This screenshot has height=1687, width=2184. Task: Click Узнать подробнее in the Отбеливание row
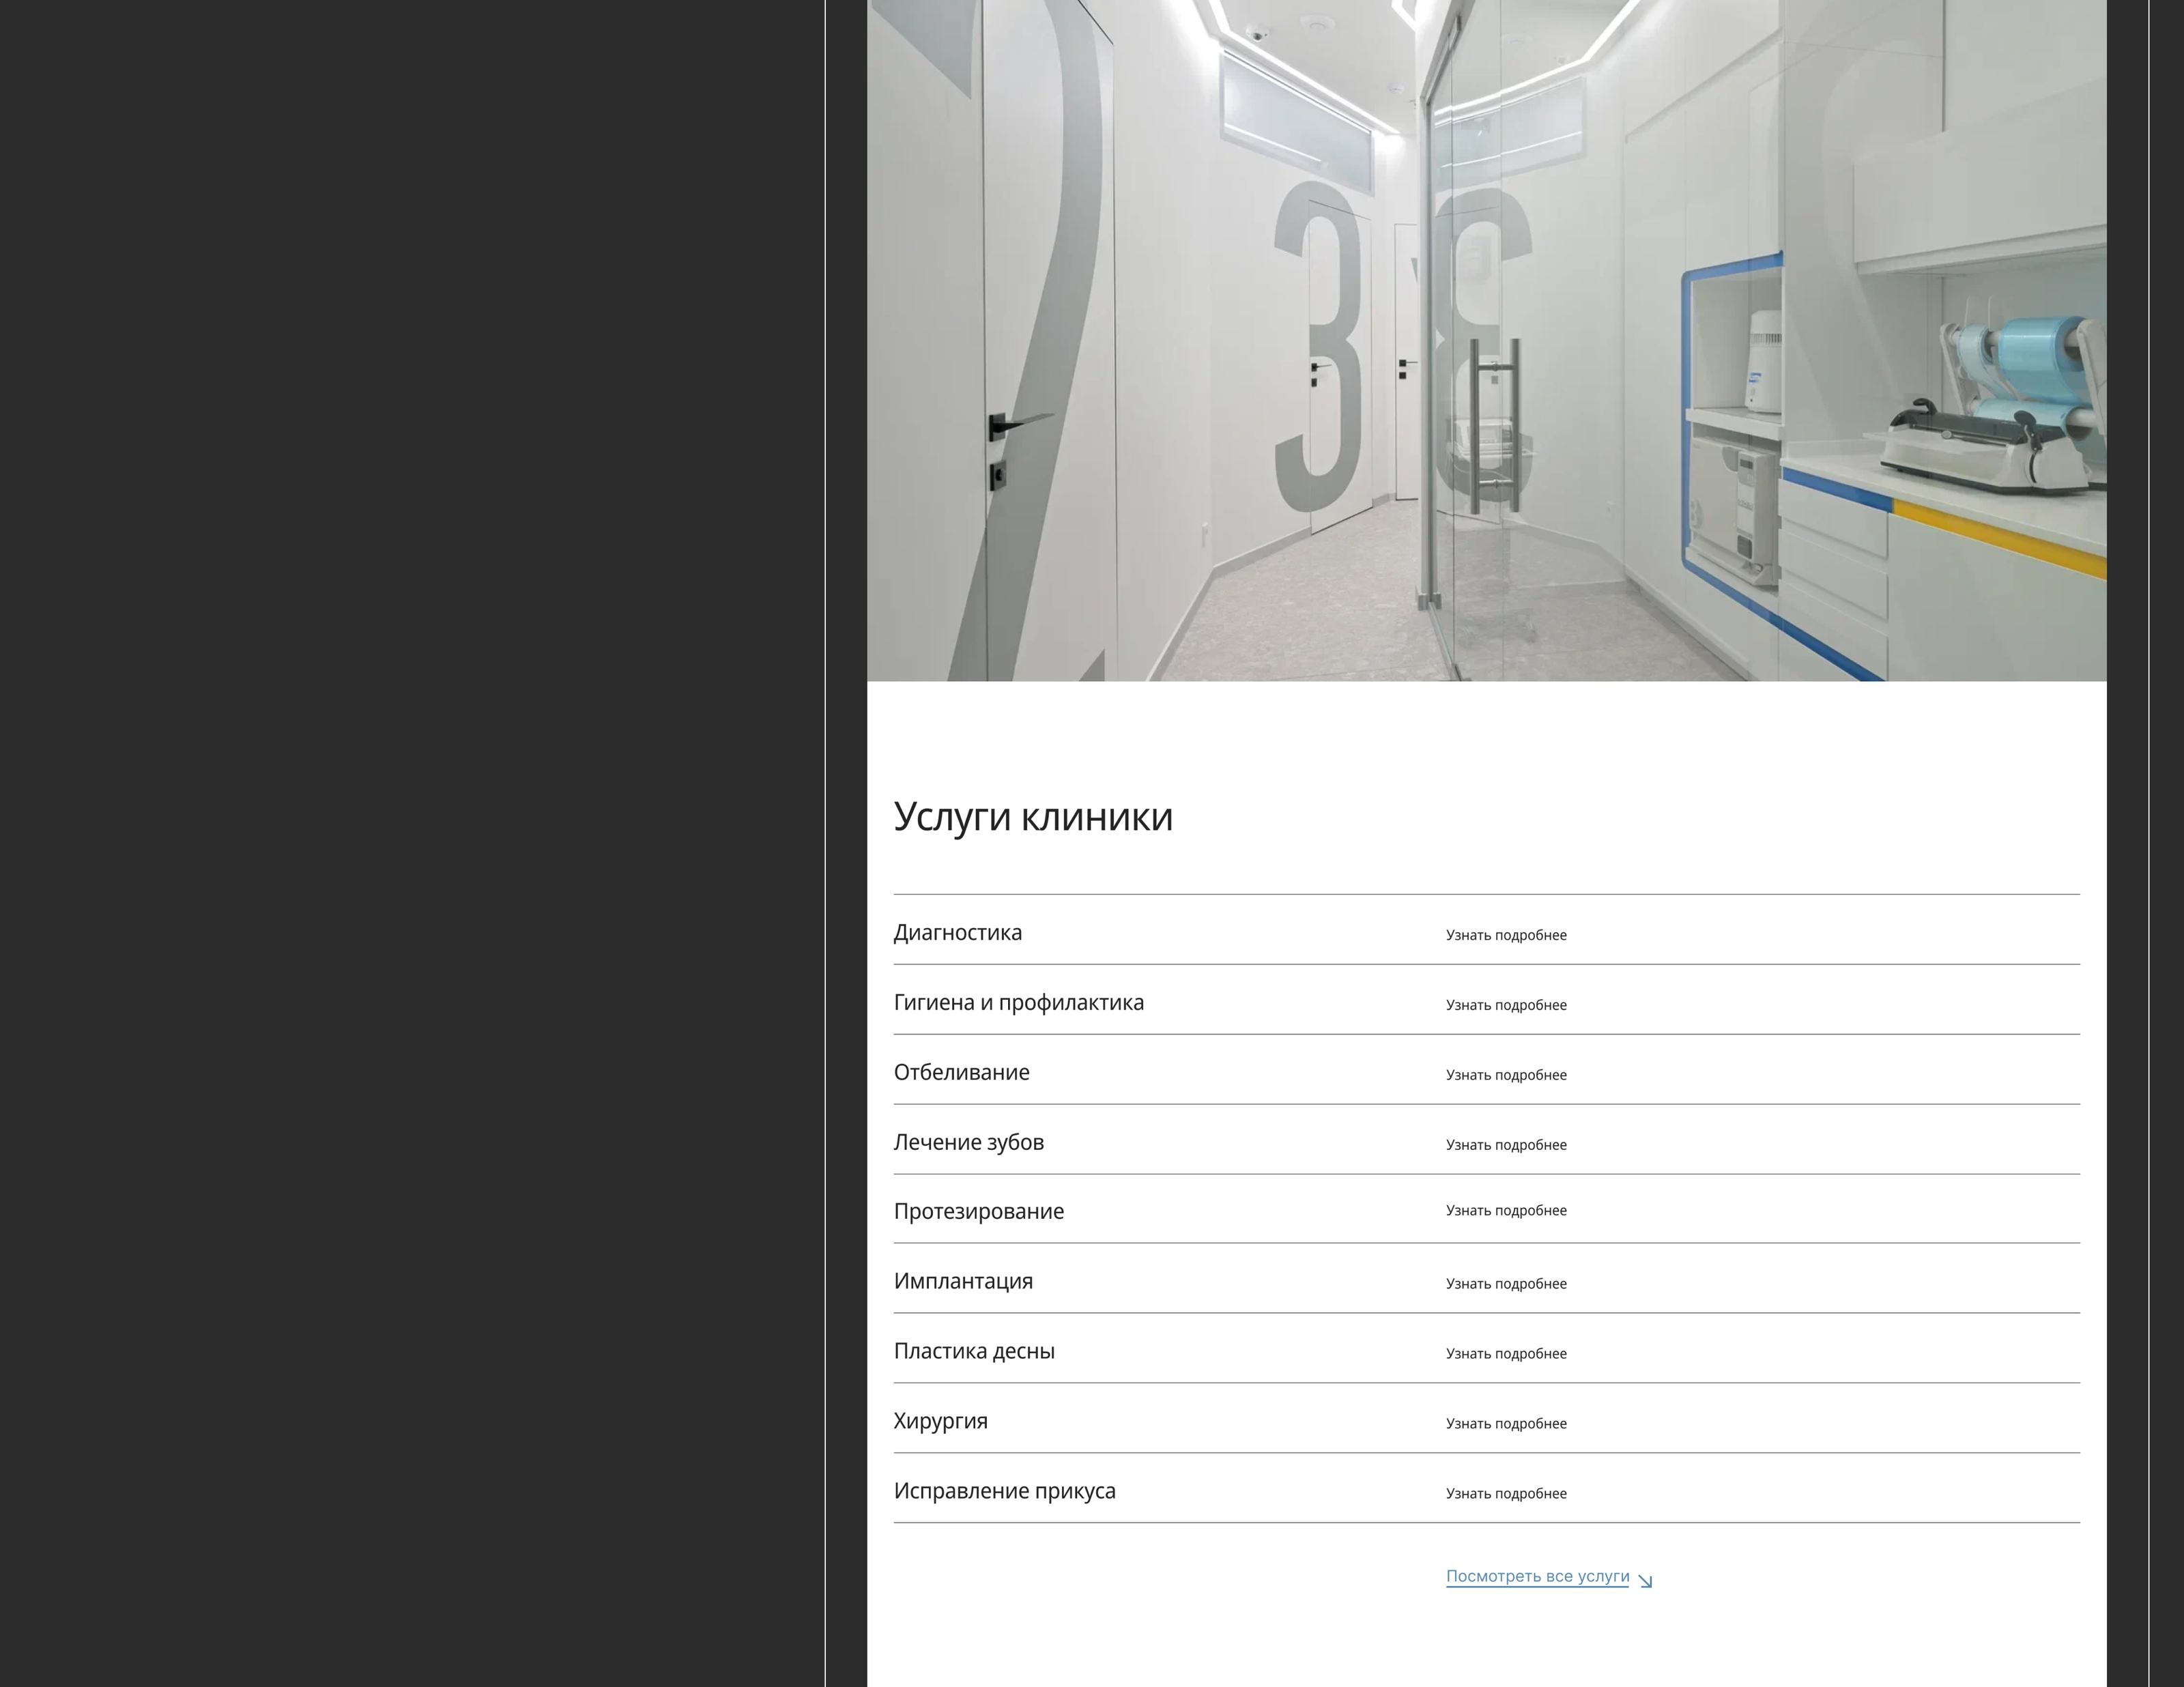(x=1506, y=1075)
